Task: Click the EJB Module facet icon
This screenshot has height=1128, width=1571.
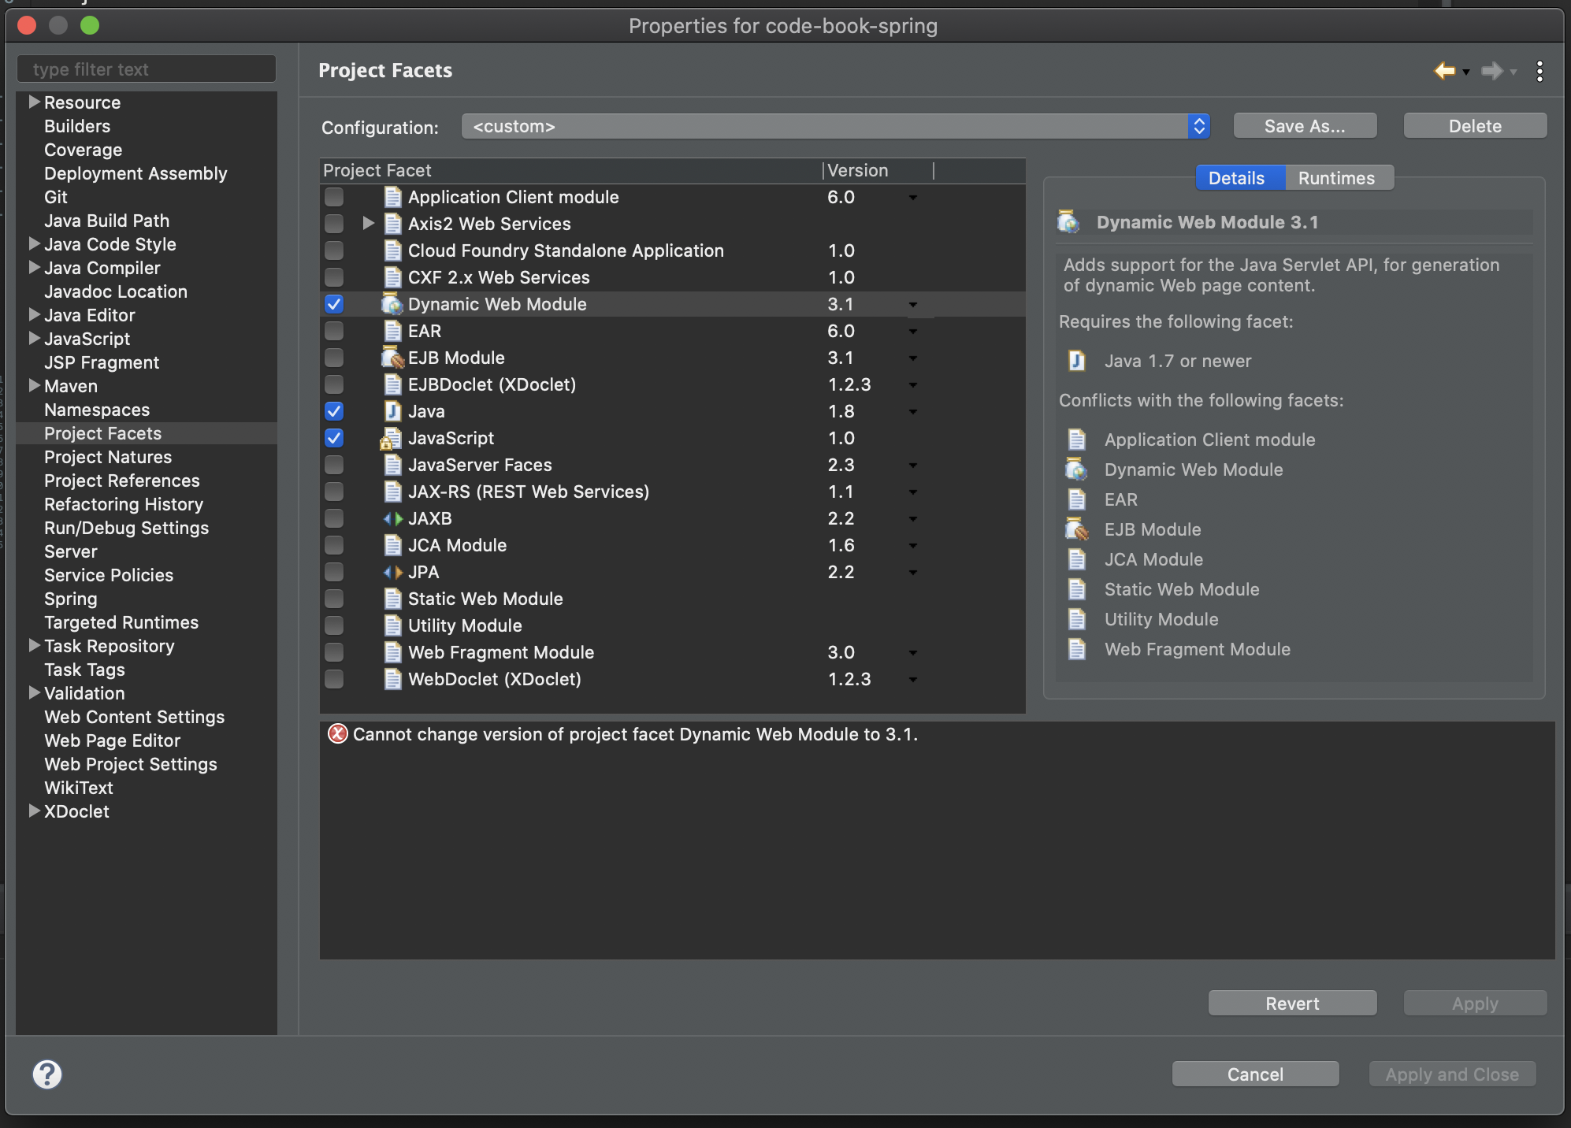Action: tap(392, 358)
